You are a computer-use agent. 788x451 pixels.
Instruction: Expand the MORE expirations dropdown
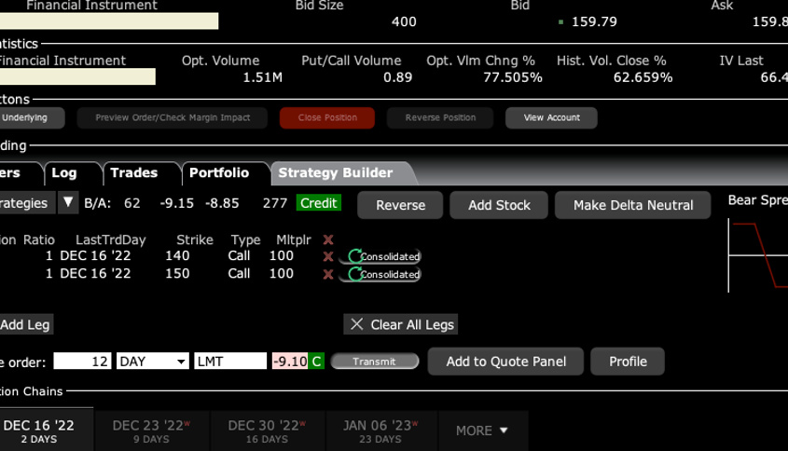(x=481, y=430)
